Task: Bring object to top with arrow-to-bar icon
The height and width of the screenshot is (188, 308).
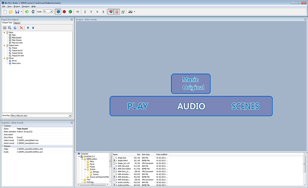Action: pyautogui.click(x=85, y=12)
